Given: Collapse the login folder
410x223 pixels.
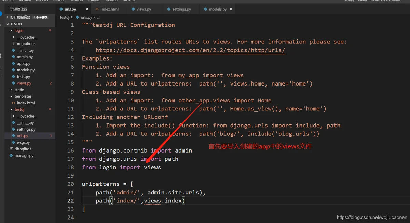Looking at the screenshot, I should 11,31.
